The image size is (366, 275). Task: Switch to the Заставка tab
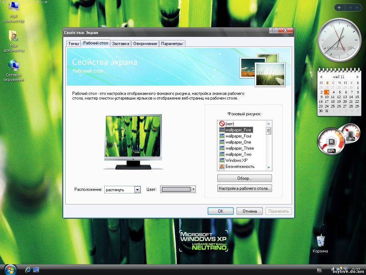pos(120,44)
